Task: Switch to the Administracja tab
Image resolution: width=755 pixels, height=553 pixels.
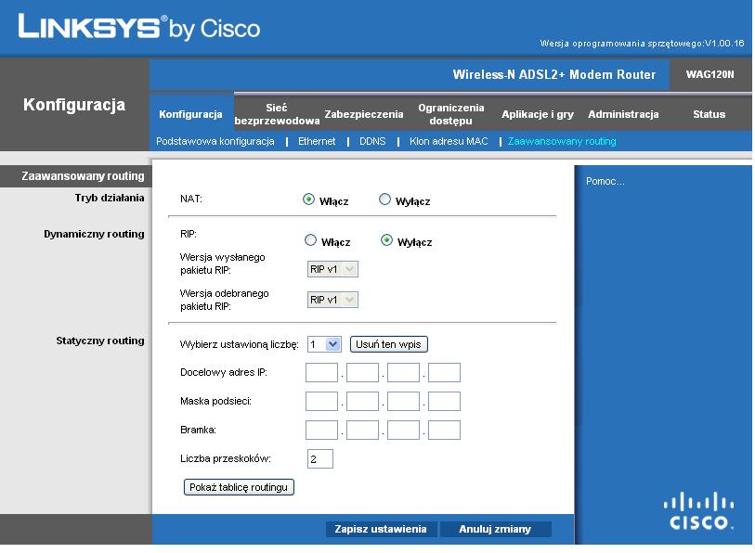Action: (x=623, y=114)
